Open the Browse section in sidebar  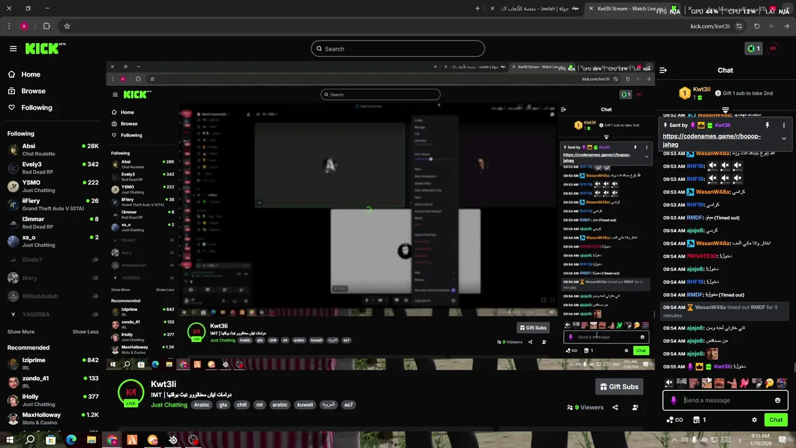(x=27, y=91)
